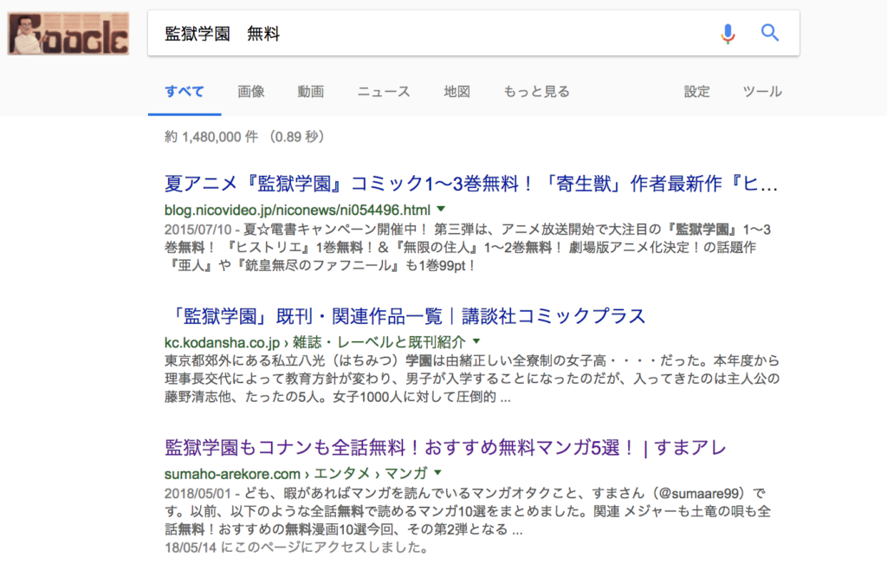Click the blog.nicovideo.jp/niconews URL text
This screenshot has width=887, height=564.
click(297, 210)
